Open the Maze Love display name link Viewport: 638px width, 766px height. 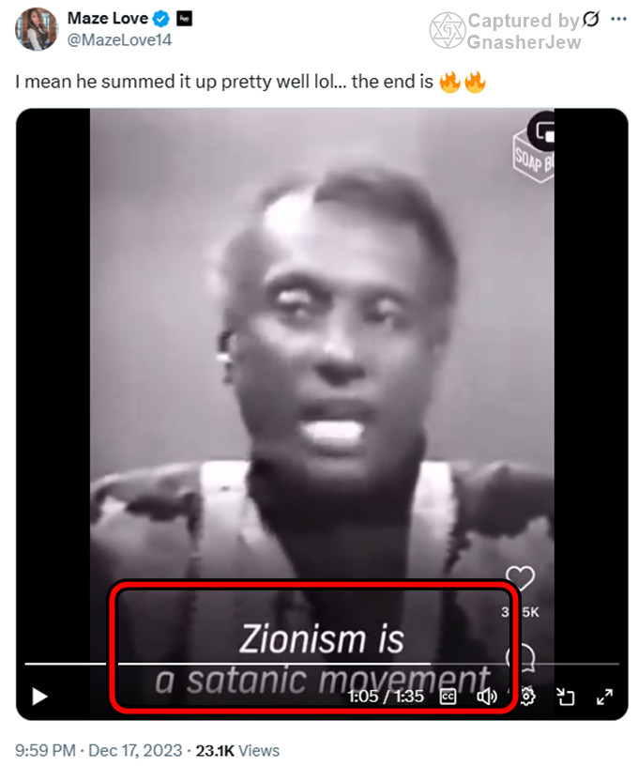coord(107,18)
